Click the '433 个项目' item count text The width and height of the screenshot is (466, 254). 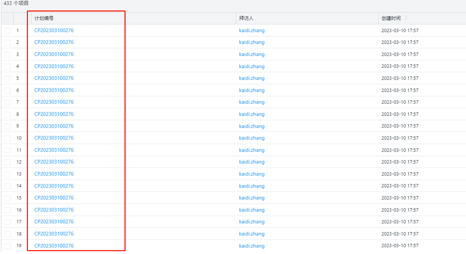[16, 3]
